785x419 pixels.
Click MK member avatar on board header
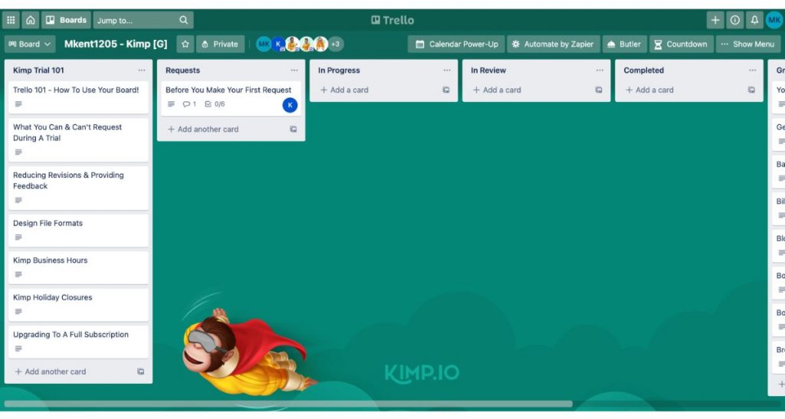click(264, 44)
